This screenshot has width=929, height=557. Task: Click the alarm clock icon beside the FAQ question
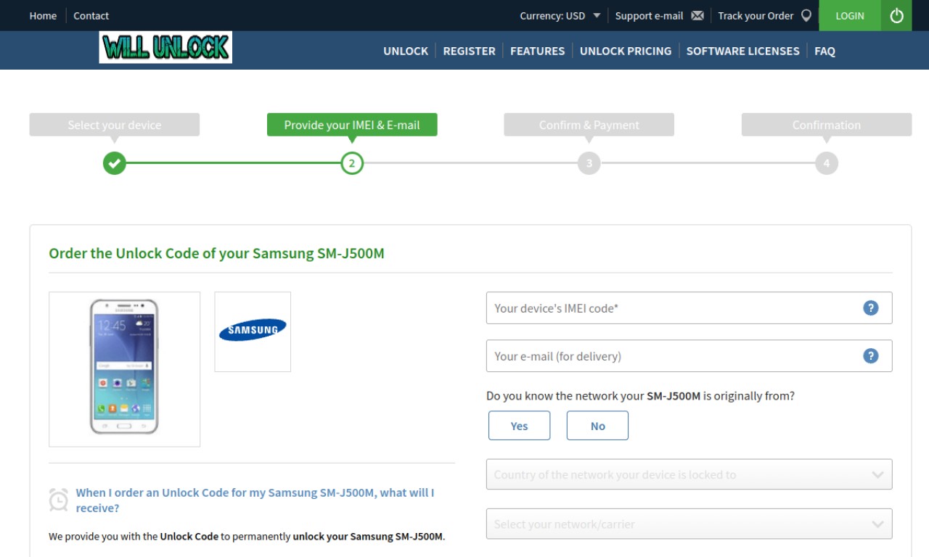coord(58,500)
